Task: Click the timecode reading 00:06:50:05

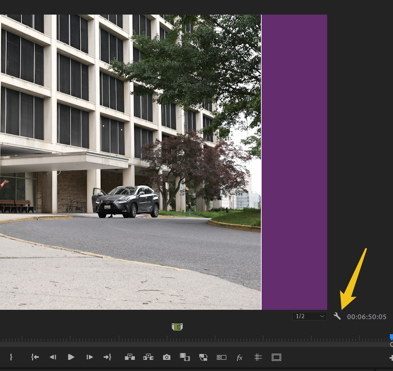Action: 367,317
